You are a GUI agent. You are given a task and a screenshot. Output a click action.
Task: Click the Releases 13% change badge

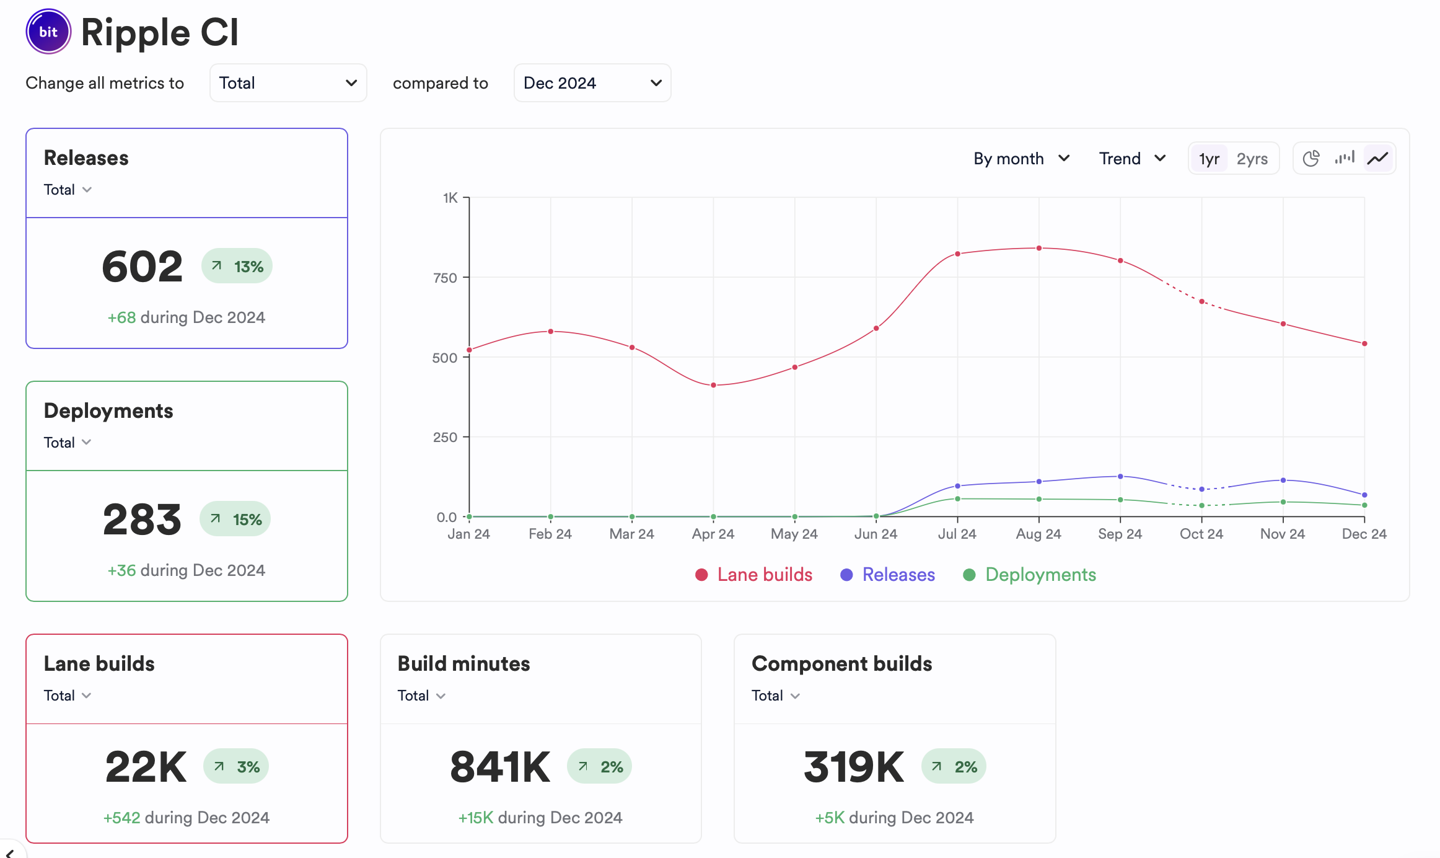[237, 266]
